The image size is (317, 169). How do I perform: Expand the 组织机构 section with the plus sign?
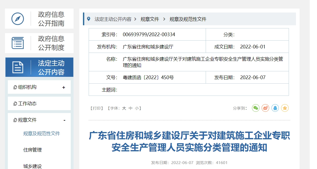(x=63, y=87)
